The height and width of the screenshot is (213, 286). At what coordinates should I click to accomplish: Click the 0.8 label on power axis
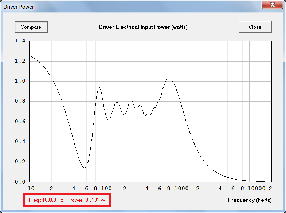coord(20,101)
